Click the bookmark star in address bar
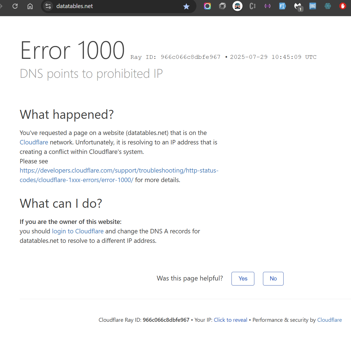 186,6
